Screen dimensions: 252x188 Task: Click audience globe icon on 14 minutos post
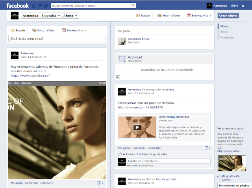click(45, 57)
